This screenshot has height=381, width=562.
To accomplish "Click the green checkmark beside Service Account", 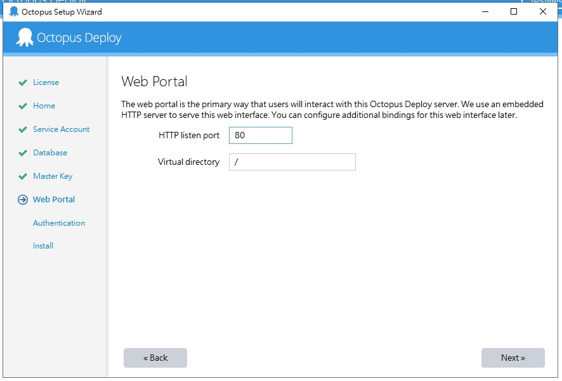I will (x=23, y=129).
